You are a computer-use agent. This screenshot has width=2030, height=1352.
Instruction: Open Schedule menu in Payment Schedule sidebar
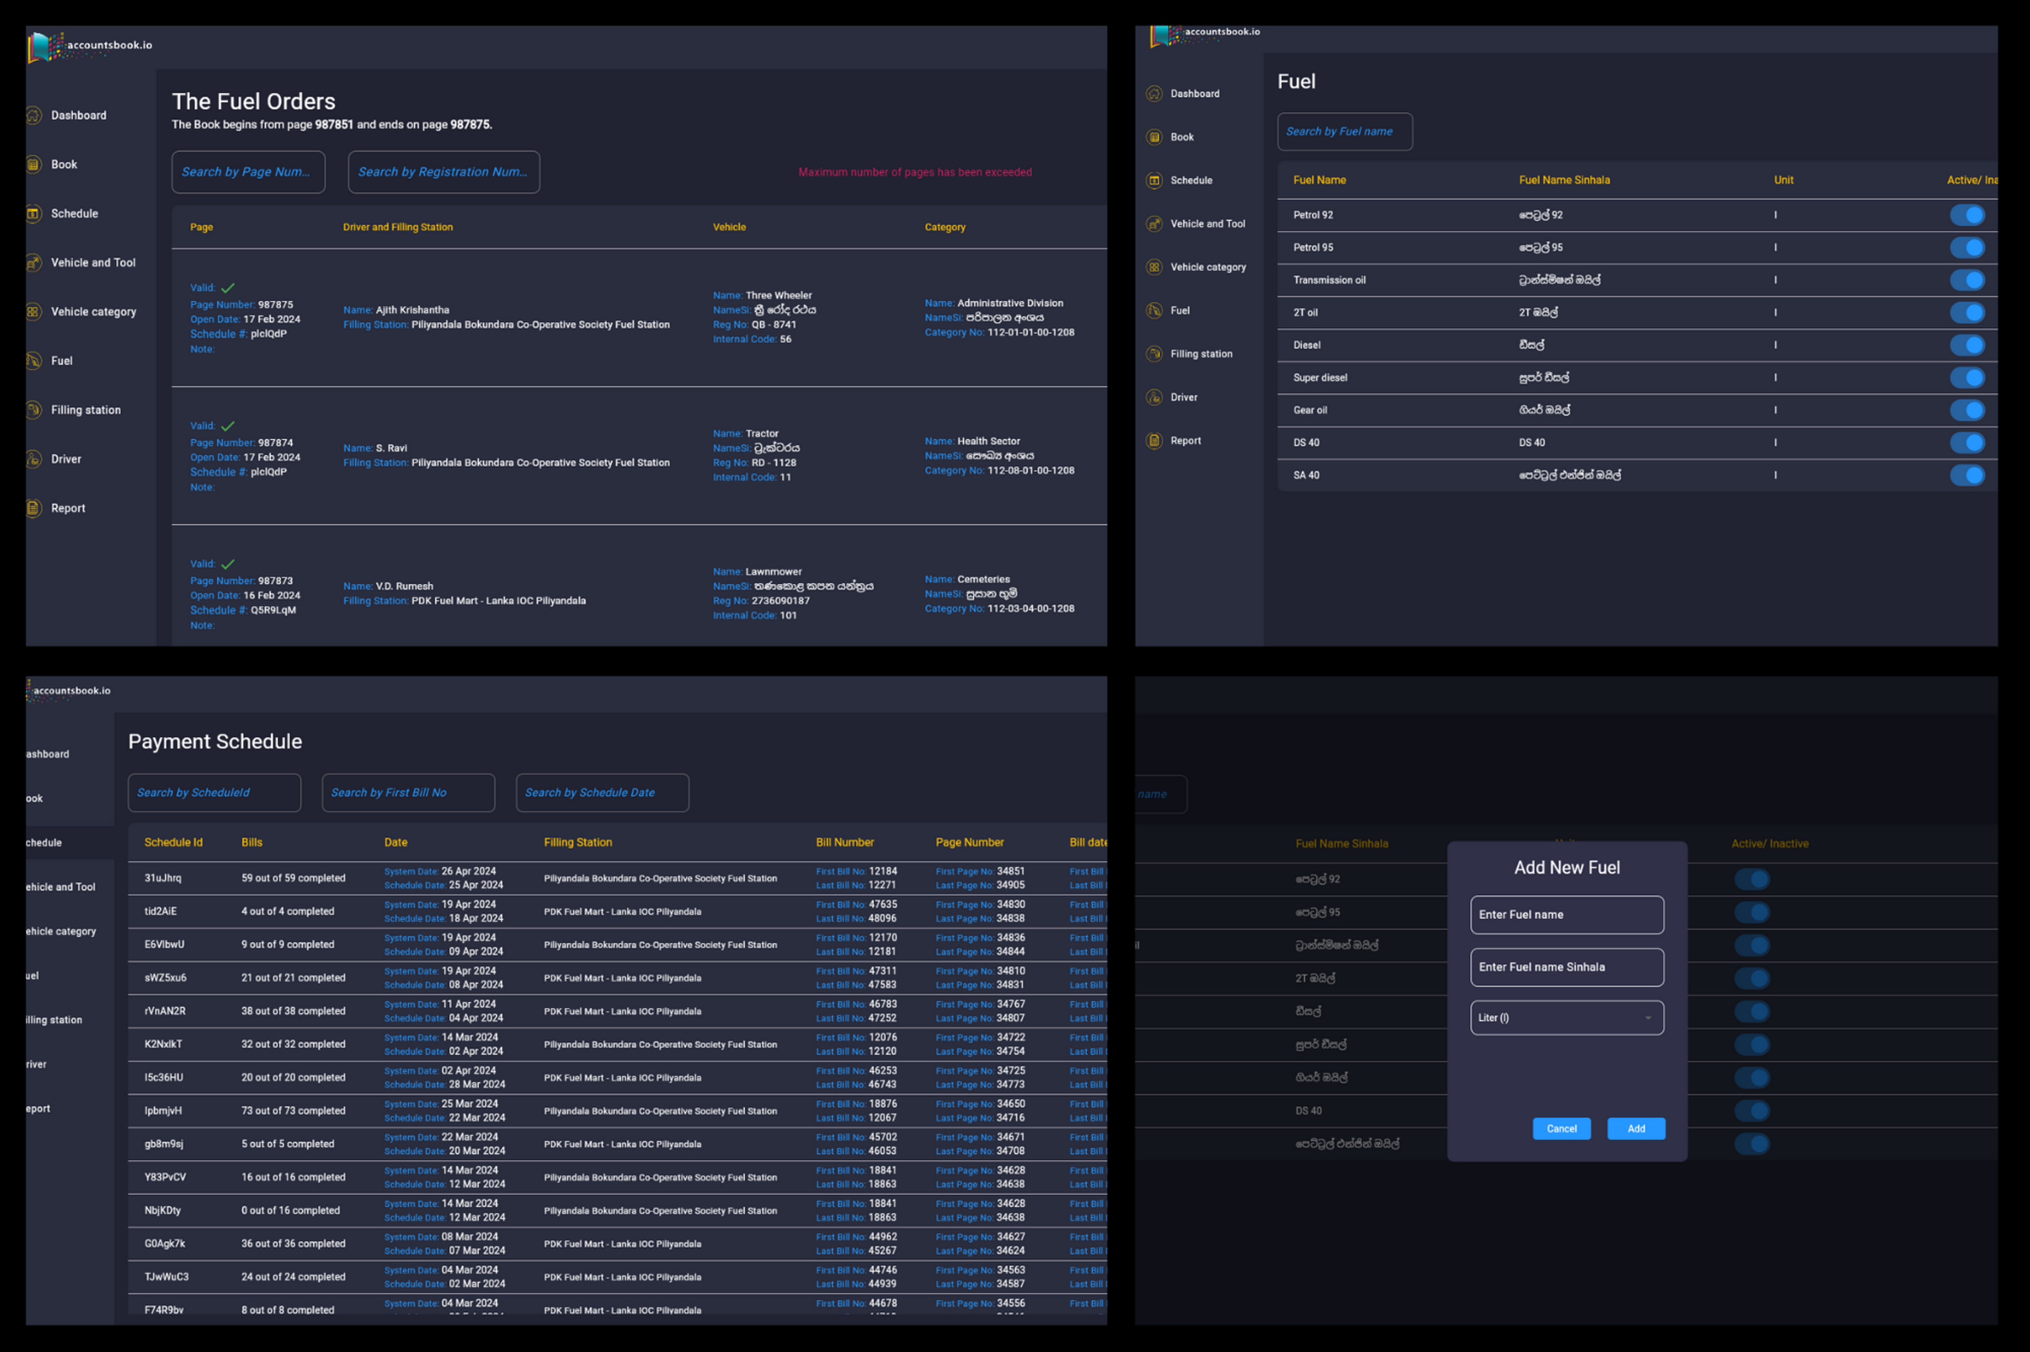[x=70, y=842]
